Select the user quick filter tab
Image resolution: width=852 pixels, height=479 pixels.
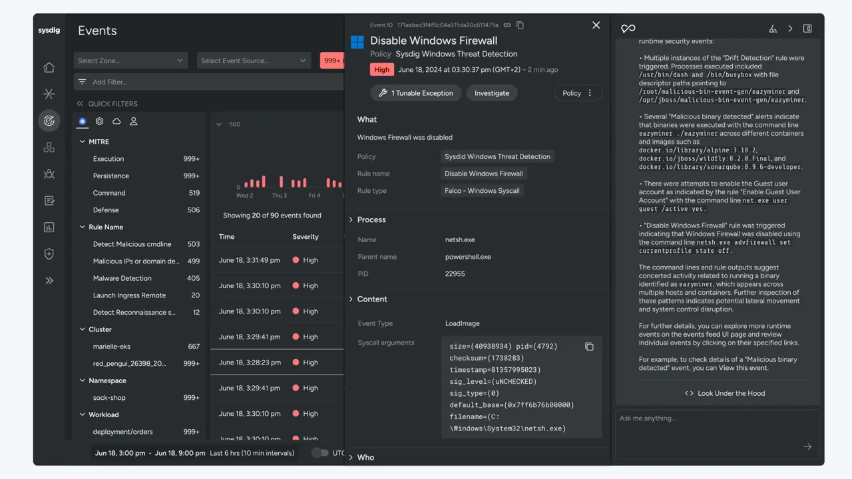[x=134, y=121]
